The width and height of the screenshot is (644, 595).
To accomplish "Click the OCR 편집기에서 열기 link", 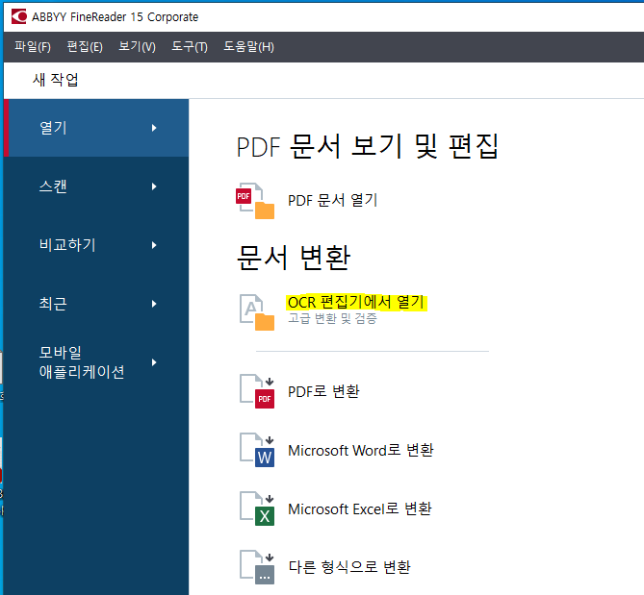I will pos(355,303).
